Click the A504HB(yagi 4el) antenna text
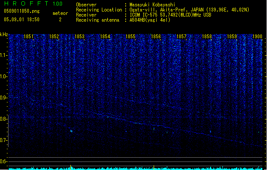This screenshot has height=170, width=267. (x=150, y=20)
